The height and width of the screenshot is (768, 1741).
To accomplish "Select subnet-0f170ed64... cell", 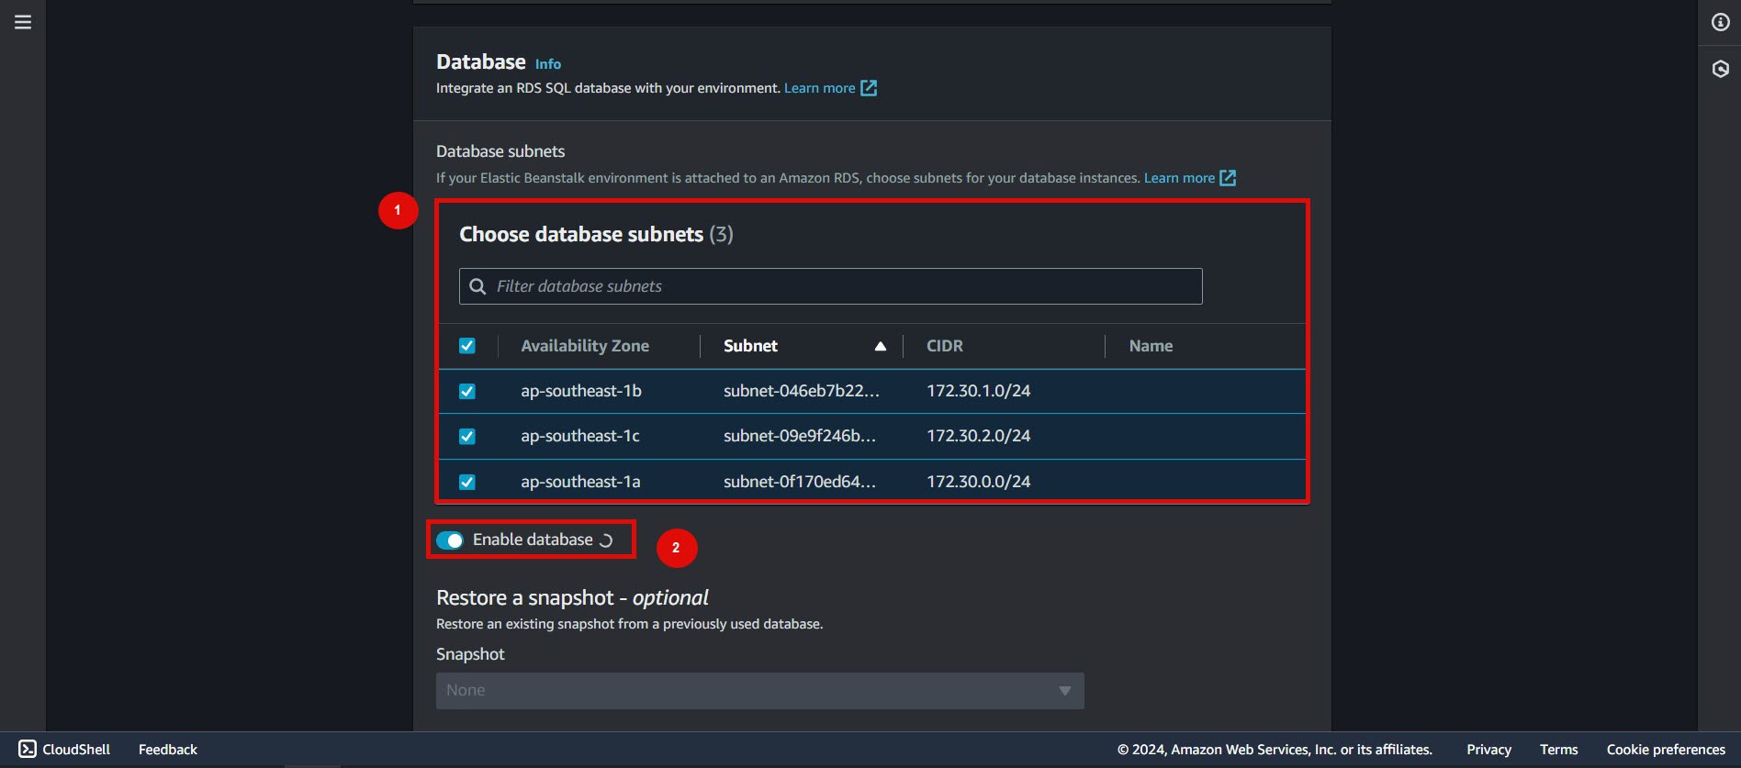I will (800, 482).
